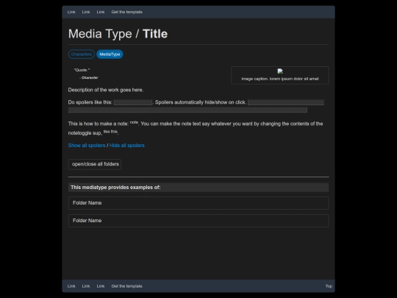This screenshot has width=397, height=298.
Task: Open Get the template in the footer
Action: tap(127, 286)
